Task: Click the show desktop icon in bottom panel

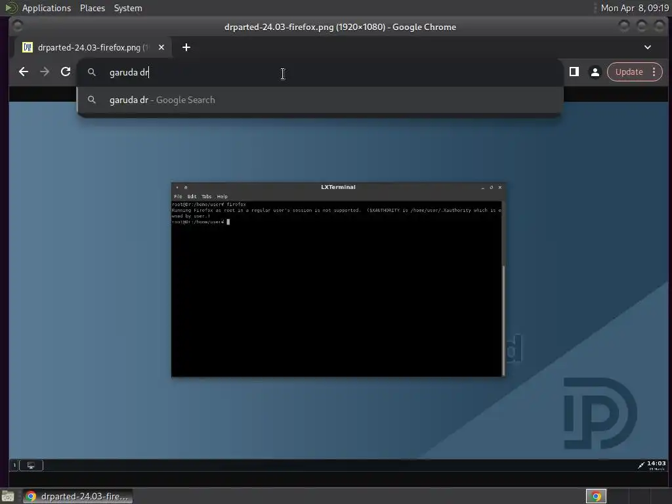Action: [8, 496]
